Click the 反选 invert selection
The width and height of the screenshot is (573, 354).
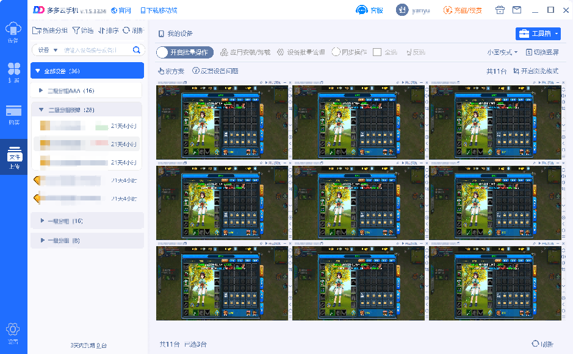click(416, 52)
